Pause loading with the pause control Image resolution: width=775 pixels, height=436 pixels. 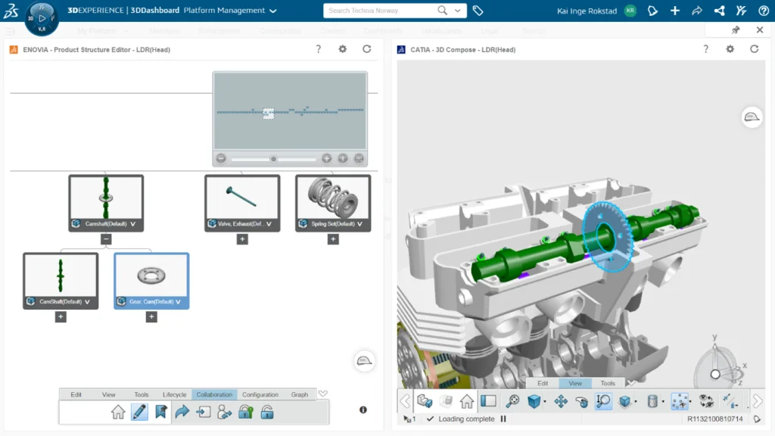tap(505, 419)
